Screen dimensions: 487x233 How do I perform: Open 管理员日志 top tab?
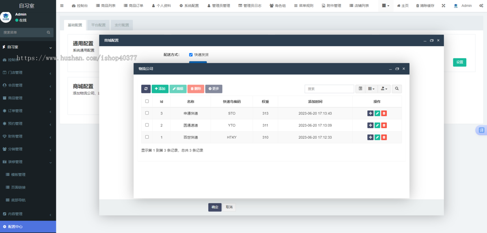click(250, 6)
